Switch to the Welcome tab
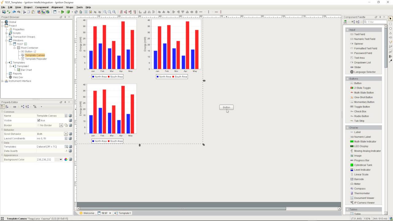Image resolution: width=393 pixels, height=221 pixels. (87, 213)
